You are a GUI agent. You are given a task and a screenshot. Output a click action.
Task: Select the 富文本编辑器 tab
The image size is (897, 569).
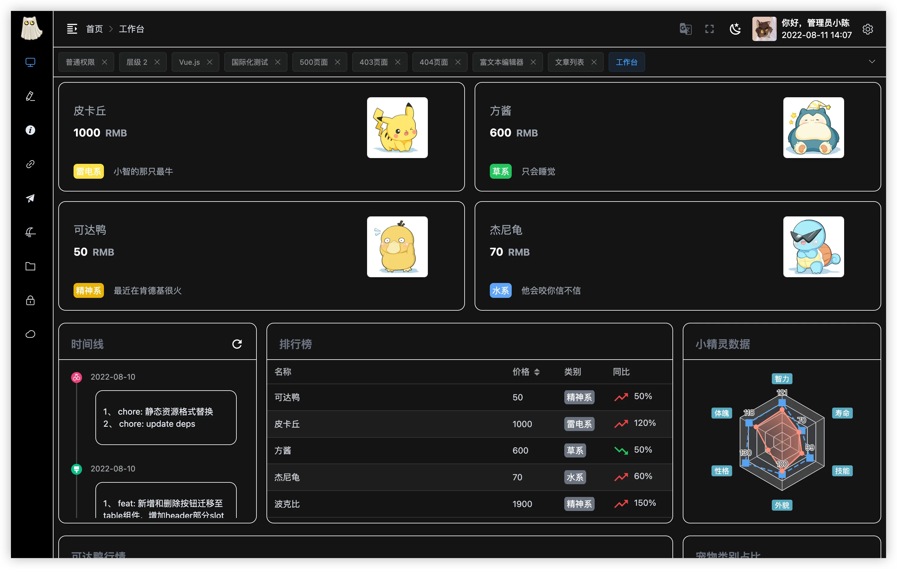click(501, 62)
